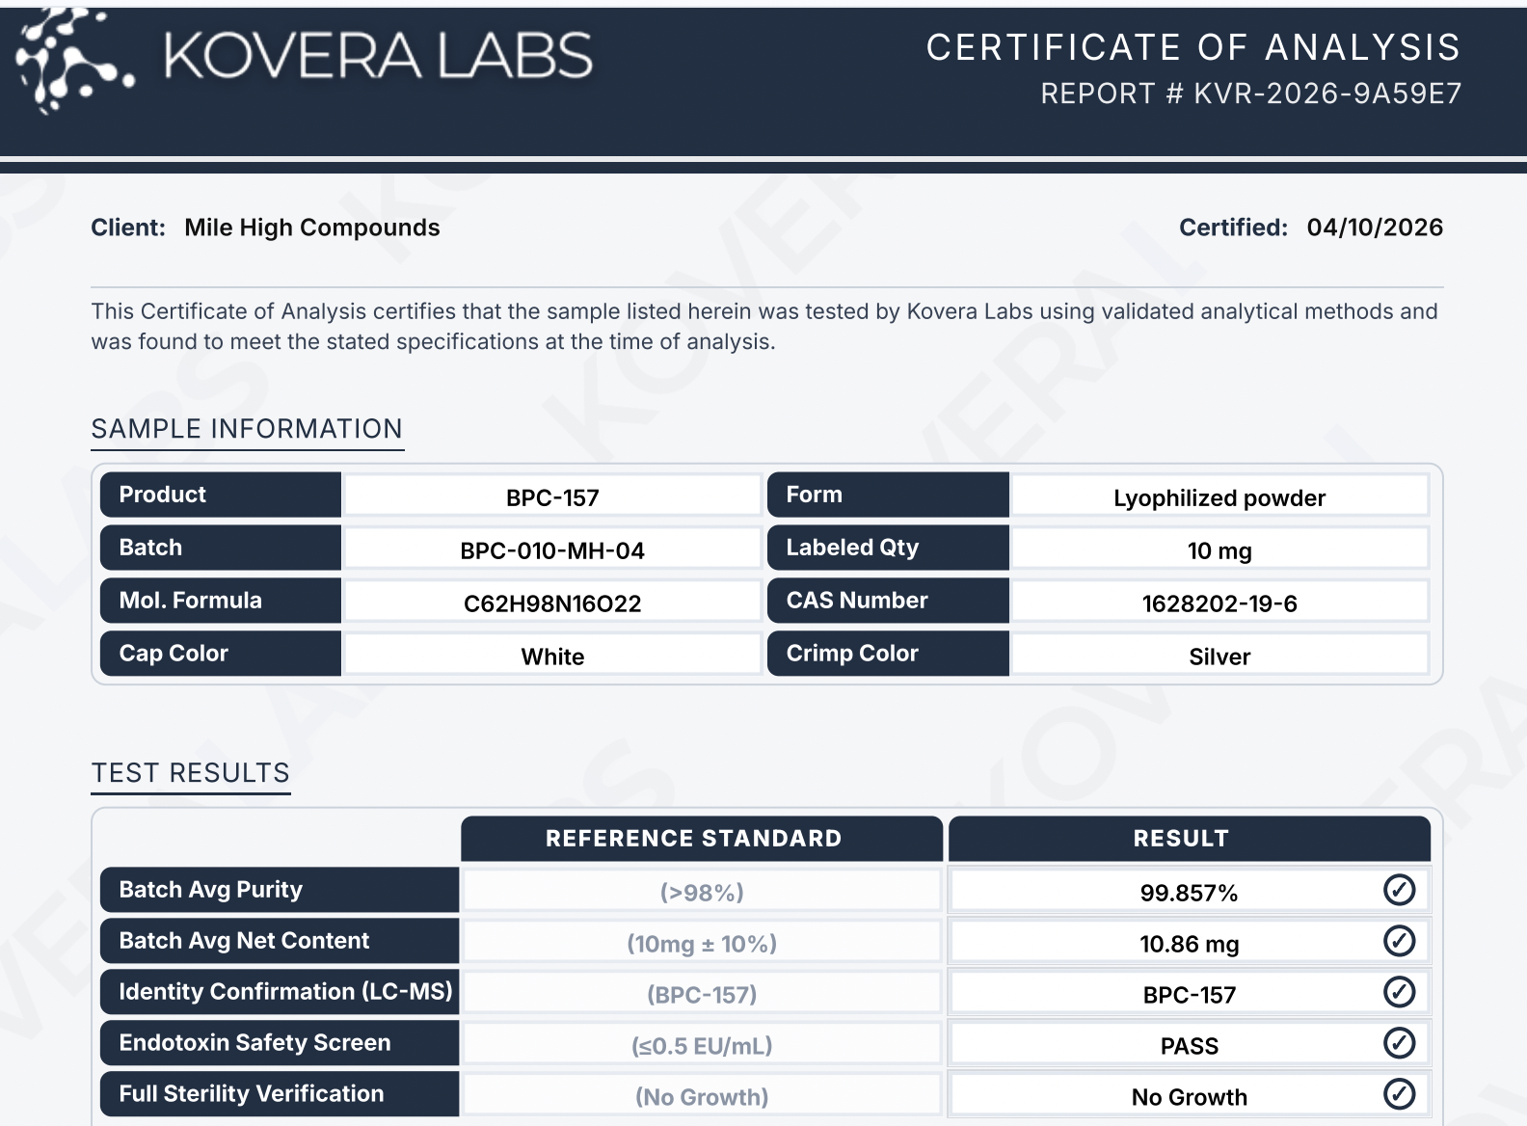Click the Kovera Labs molecule logo icon
1527x1126 pixels.
(75, 61)
